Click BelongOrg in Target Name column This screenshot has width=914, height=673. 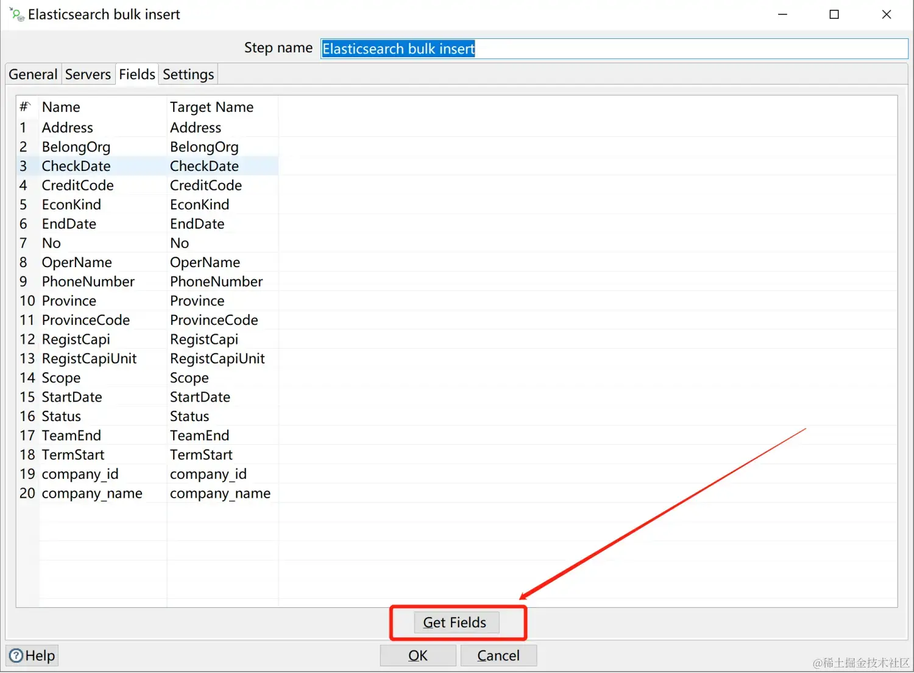(222, 147)
